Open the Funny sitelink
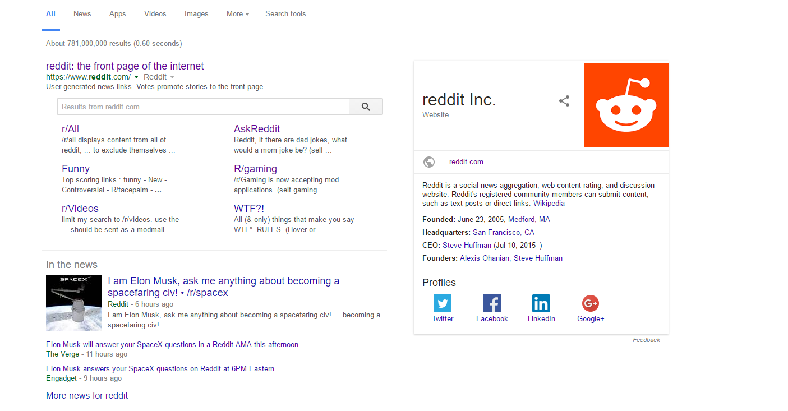 tap(76, 169)
